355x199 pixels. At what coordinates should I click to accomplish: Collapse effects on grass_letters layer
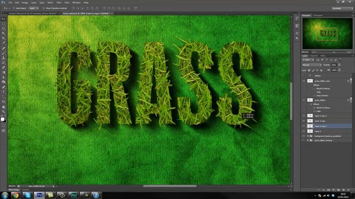pos(351,100)
